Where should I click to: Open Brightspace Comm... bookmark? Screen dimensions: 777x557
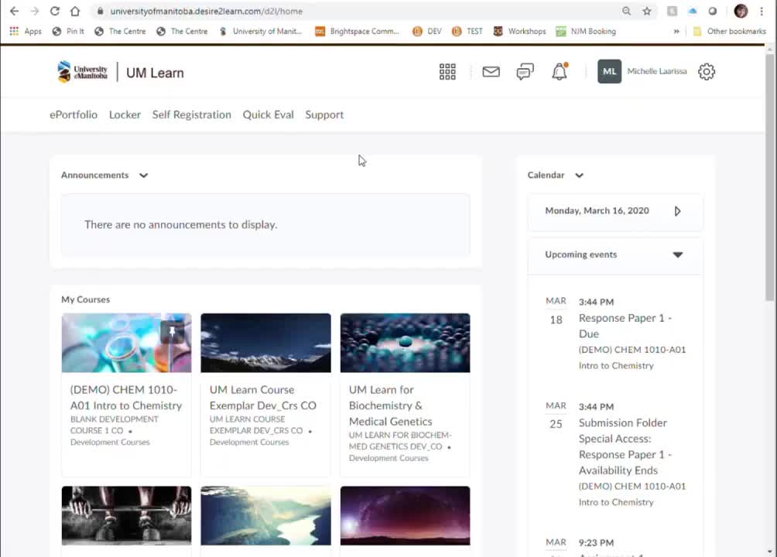(x=358, y=31)
